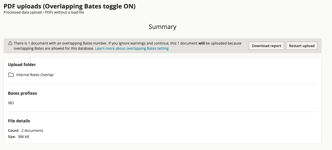Click the divider line below the upload folder
The width and height of the screenshot is (332, 150).
click(163, 84)
